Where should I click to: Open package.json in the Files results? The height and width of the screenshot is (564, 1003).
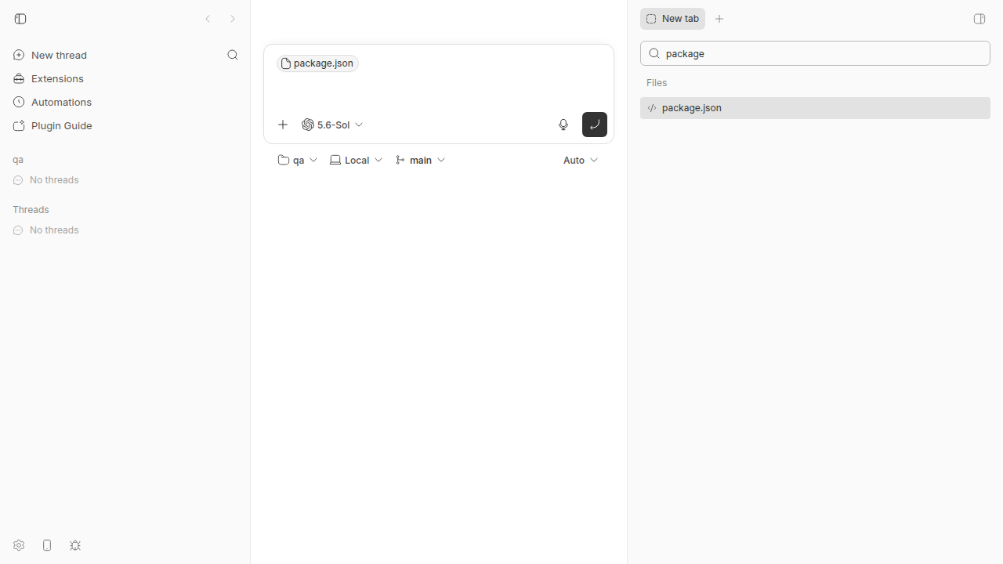pos(815,108)
